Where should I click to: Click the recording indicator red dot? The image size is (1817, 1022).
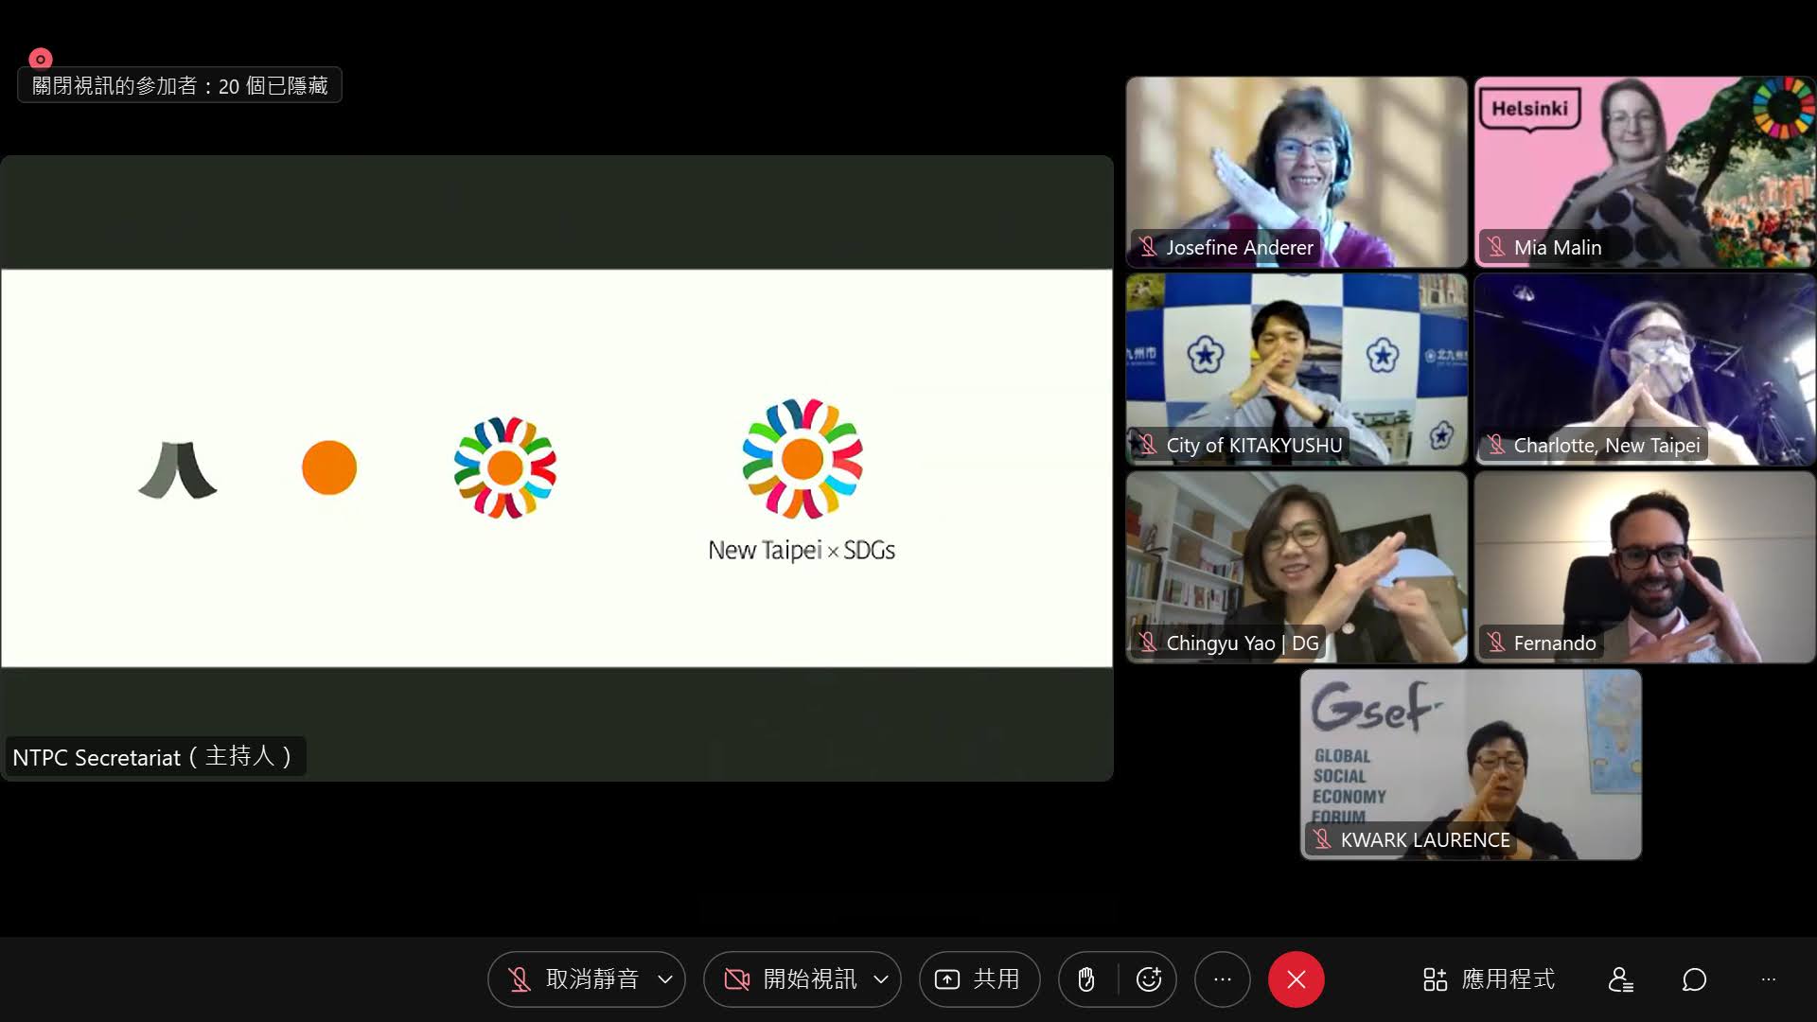coord(41,59)
